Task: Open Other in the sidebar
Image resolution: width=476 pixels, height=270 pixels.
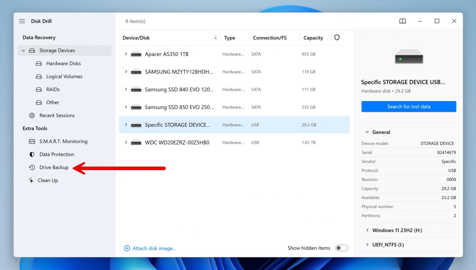Action: click(x=53, y=102)
